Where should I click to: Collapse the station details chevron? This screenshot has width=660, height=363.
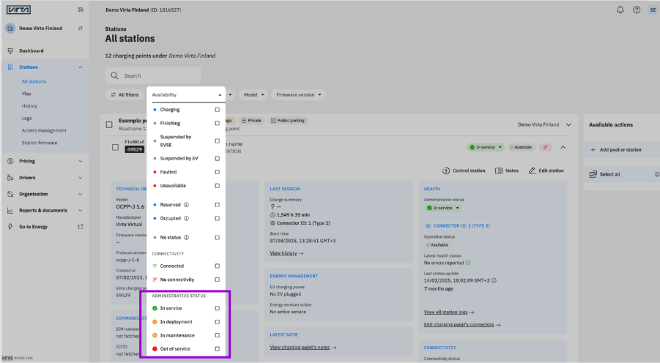563,147
